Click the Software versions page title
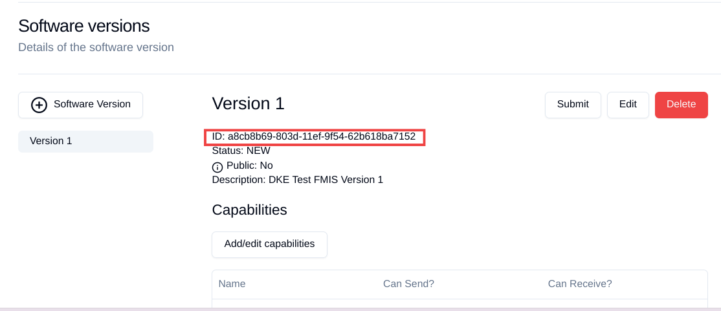721x311 pixels. click(84, 26)
